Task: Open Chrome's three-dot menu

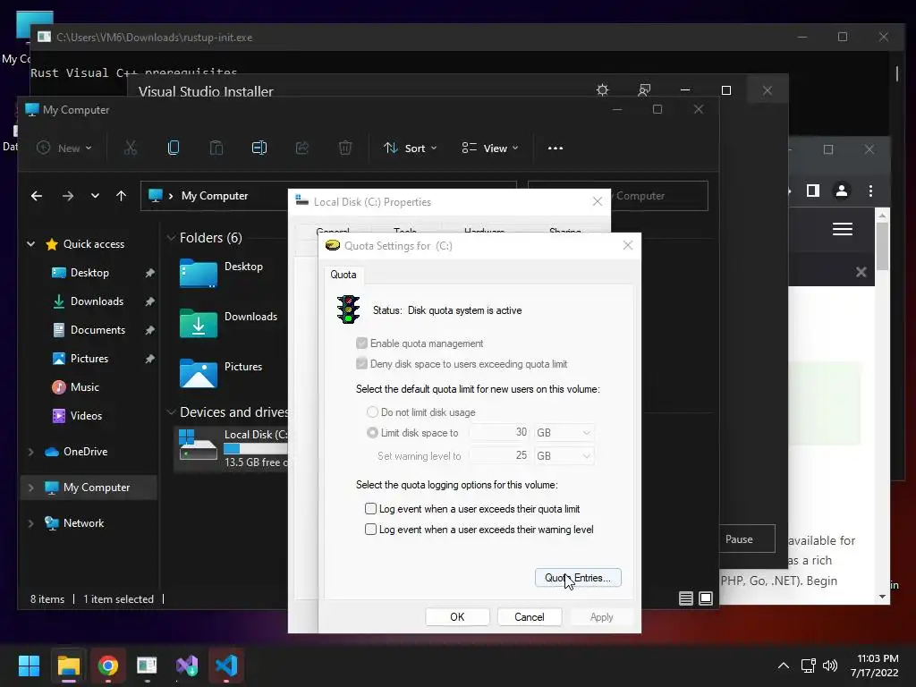Action: pyautogui.click(x=870, y=191)
